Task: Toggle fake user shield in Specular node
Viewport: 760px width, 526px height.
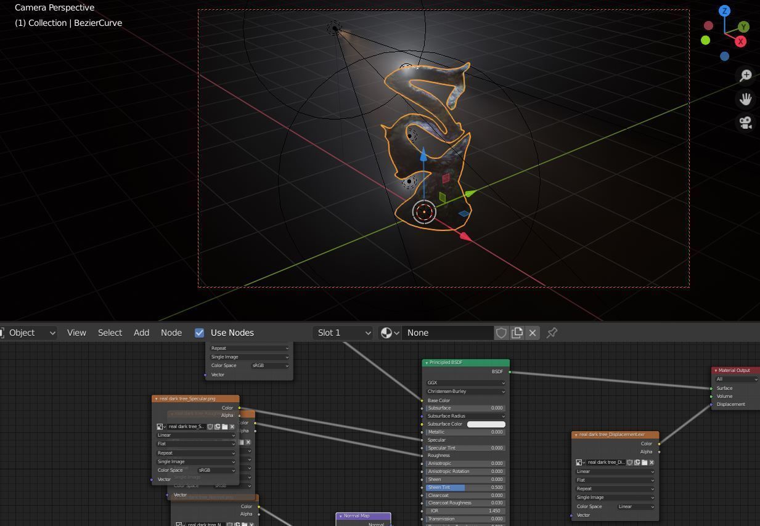Action: pos(210,426)
